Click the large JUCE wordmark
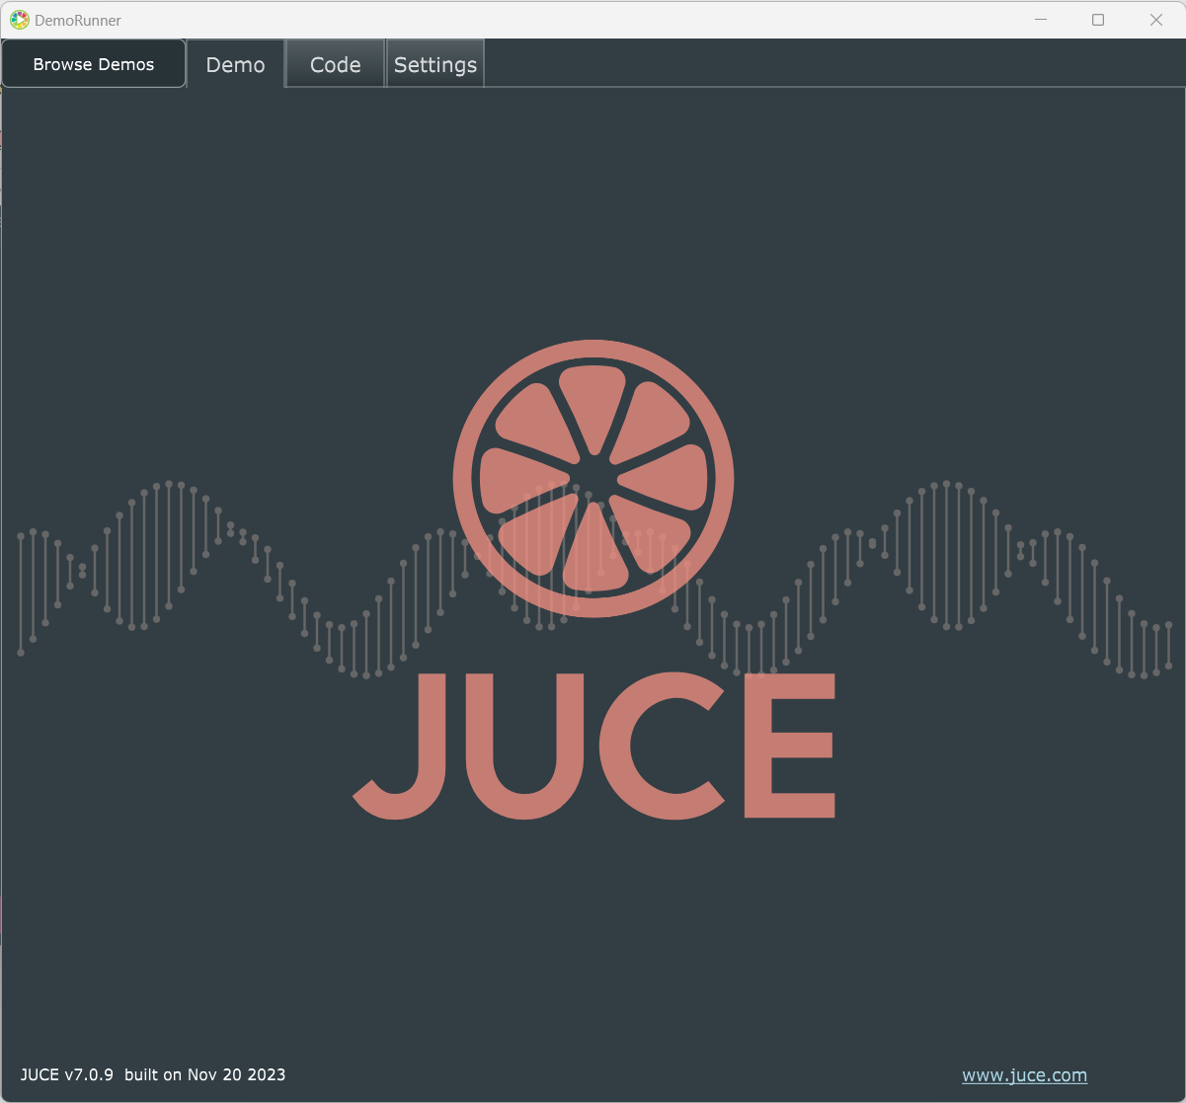The image size is (1186, 1103). [594, 746]
